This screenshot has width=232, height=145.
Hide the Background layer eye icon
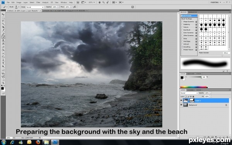tap(181, 105)
